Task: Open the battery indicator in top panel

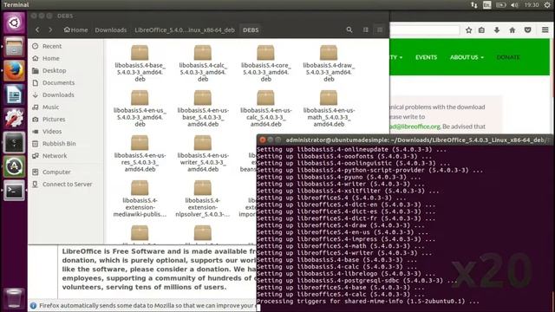Action: 500,5
